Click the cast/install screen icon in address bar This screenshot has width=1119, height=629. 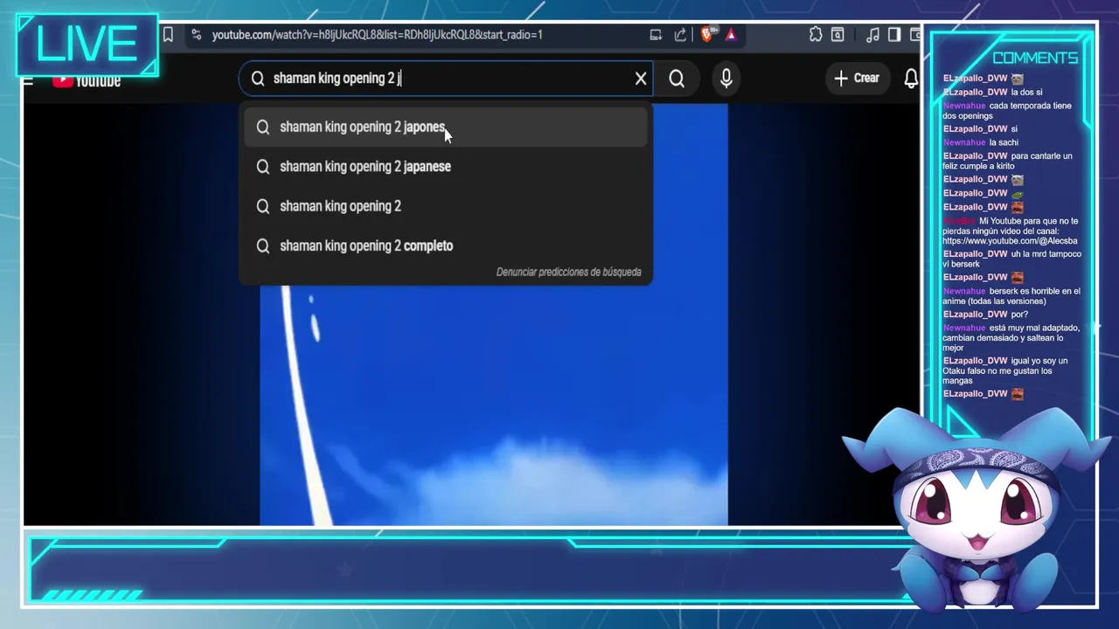(x=656, y=35)
